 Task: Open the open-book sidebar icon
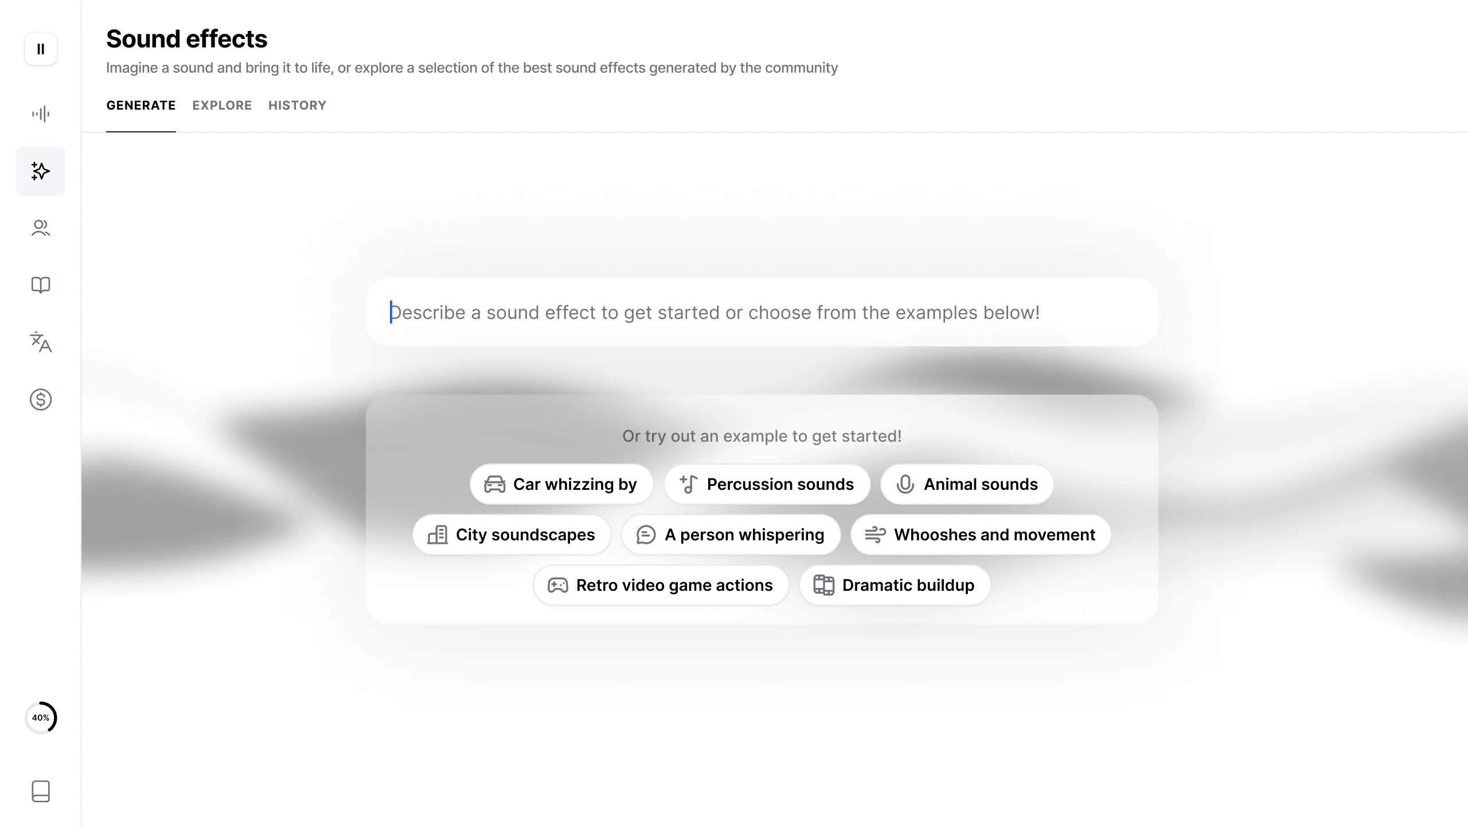click(x=41, y=285)
